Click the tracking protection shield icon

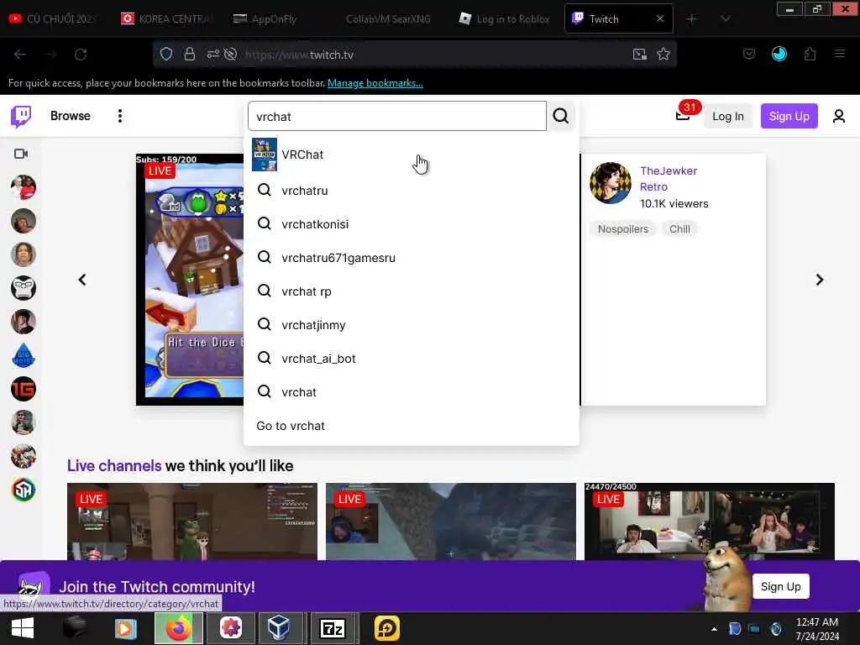click(x=166, y=54)
